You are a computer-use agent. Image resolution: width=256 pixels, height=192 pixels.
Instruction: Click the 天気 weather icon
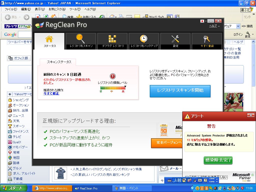(10, 121)
